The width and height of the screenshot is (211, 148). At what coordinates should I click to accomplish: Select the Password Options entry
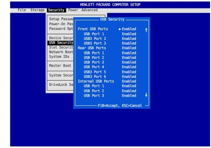coord(61,29)
